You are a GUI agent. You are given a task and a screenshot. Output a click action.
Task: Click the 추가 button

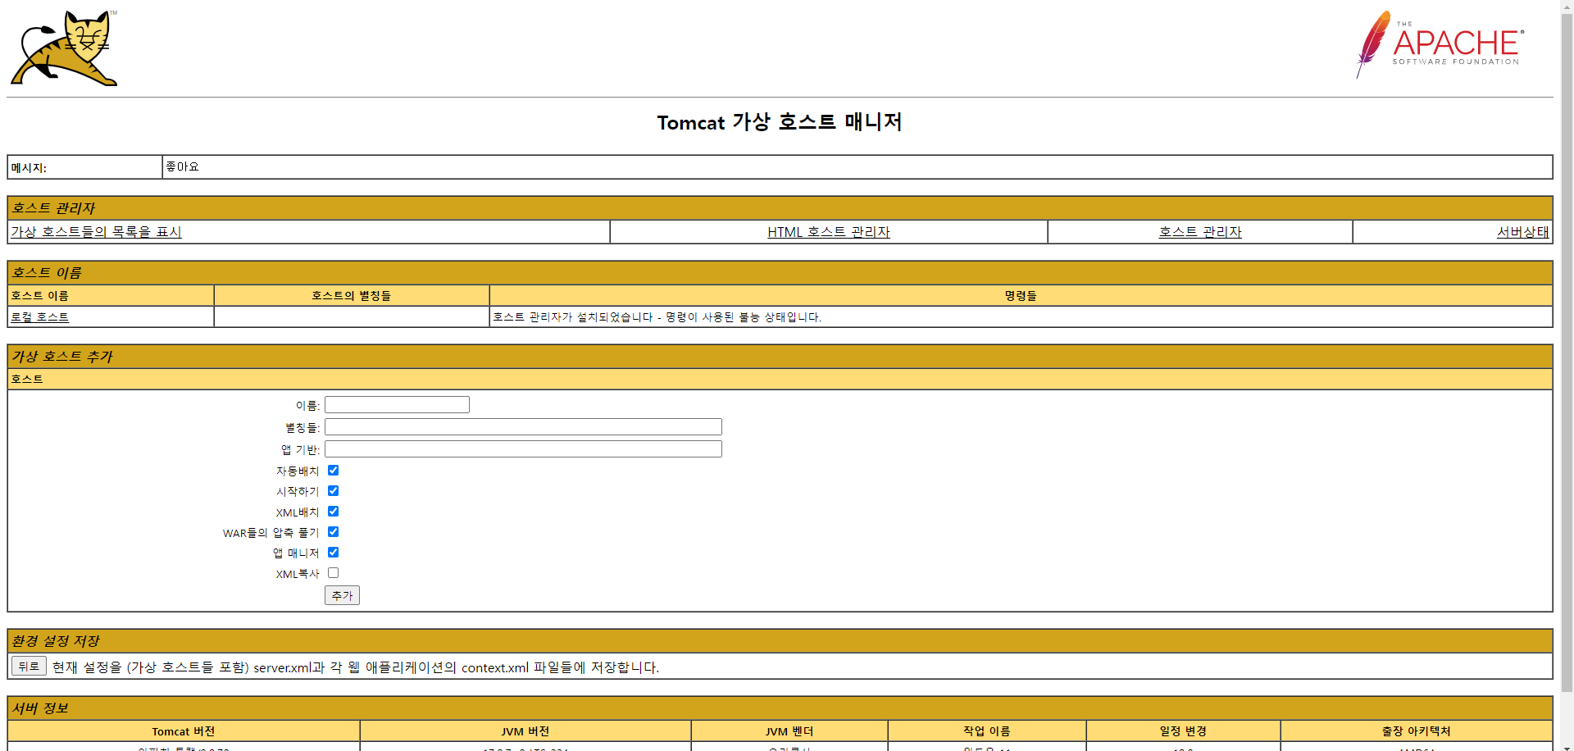[x=342, y=595]
